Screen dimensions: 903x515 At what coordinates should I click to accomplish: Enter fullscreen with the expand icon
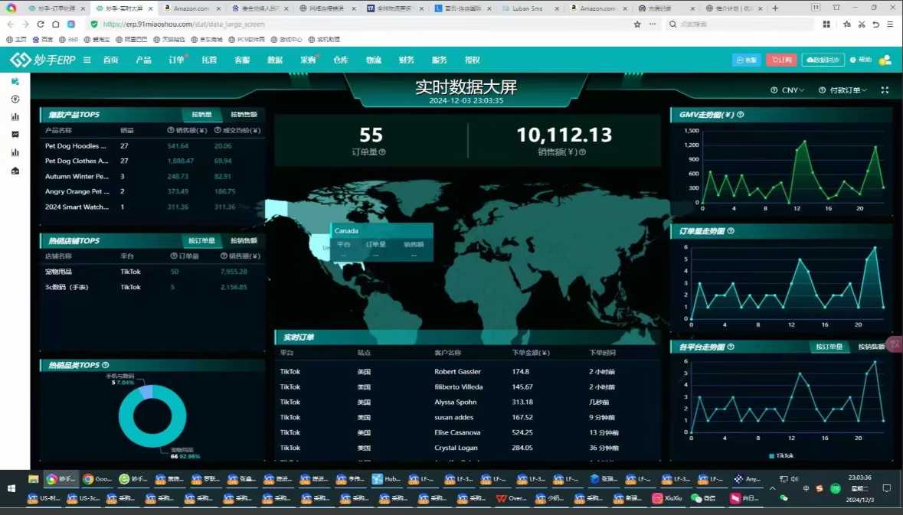pyautogui.click(x=885, y=90)
